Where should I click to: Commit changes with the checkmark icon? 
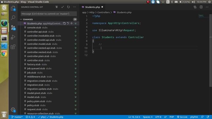tap(63, 7)
